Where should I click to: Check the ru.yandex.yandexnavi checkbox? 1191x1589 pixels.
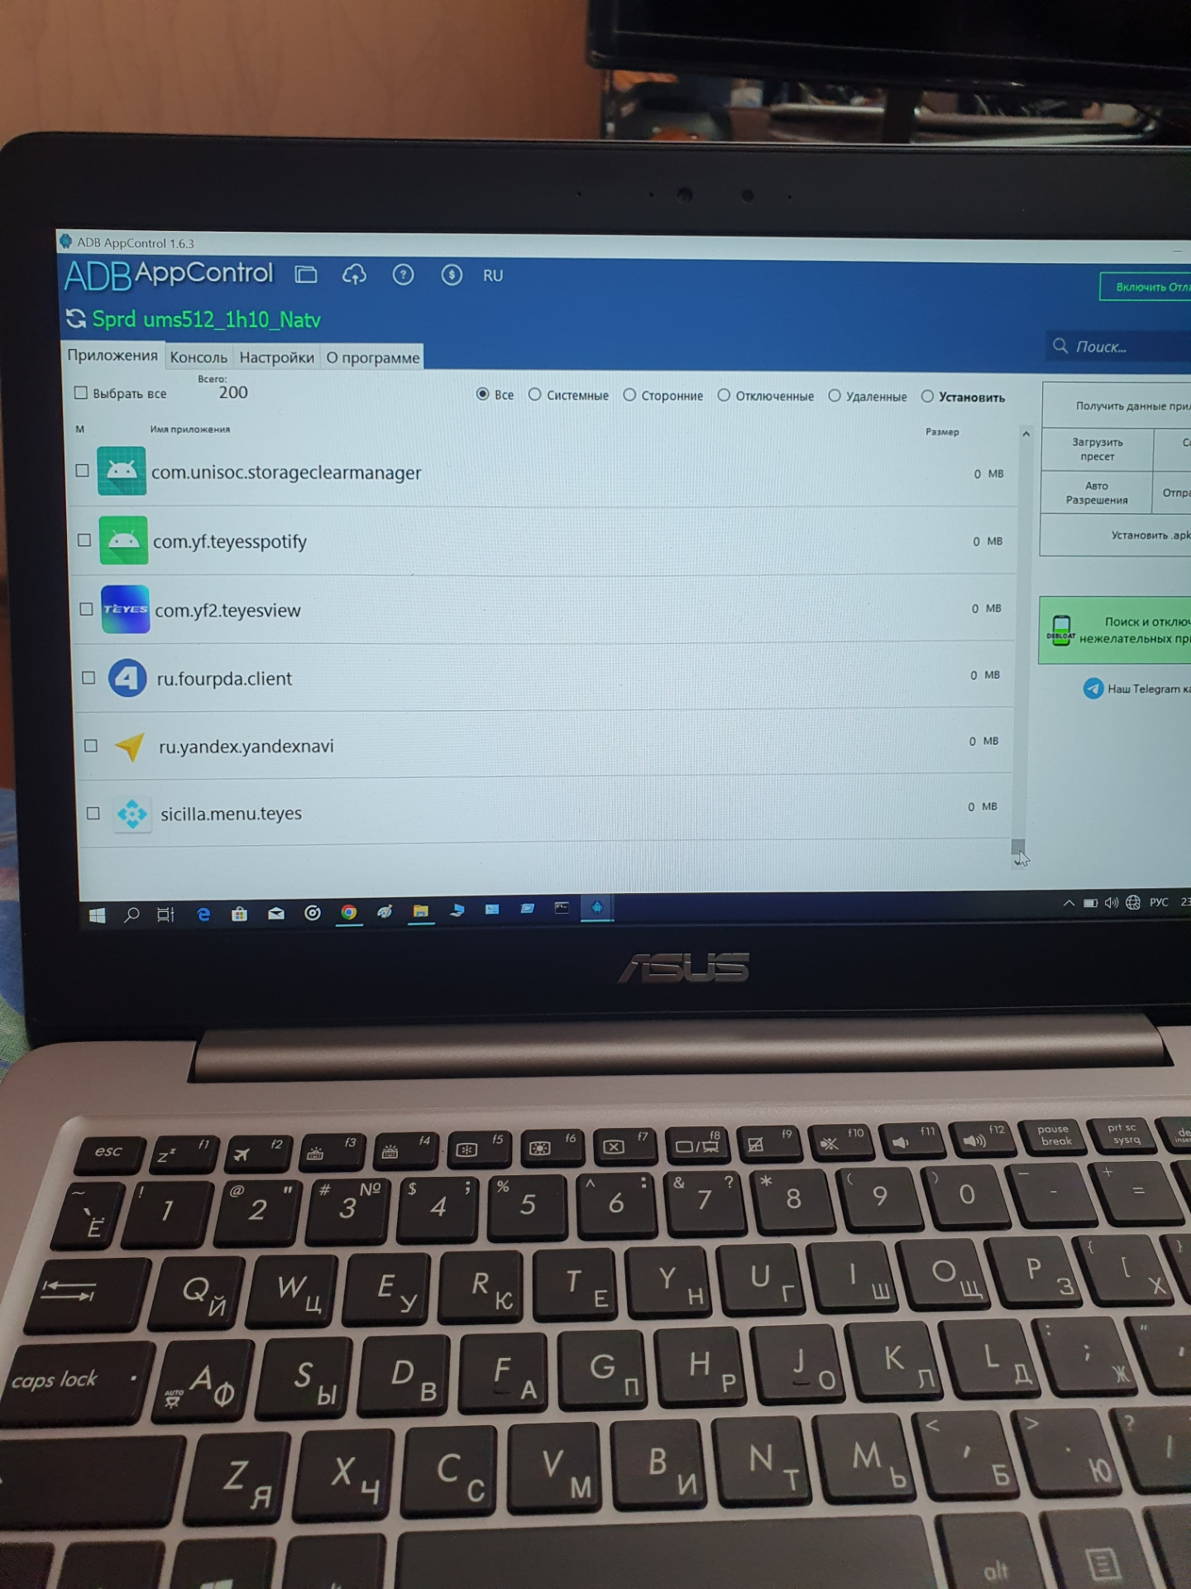(x=91, y=746)
